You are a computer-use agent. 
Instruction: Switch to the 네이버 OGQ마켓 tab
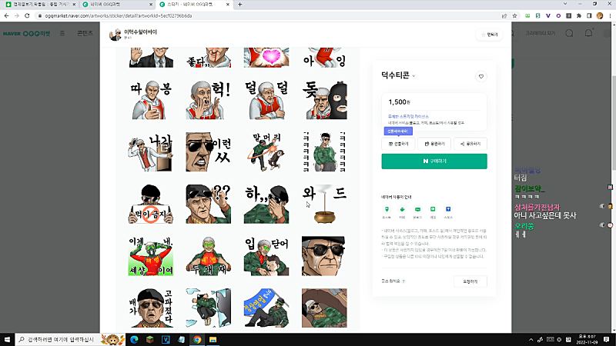[x=117, y=5]
